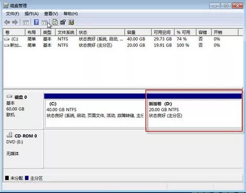Close the Disk Management window

click(x=238, y=6)
